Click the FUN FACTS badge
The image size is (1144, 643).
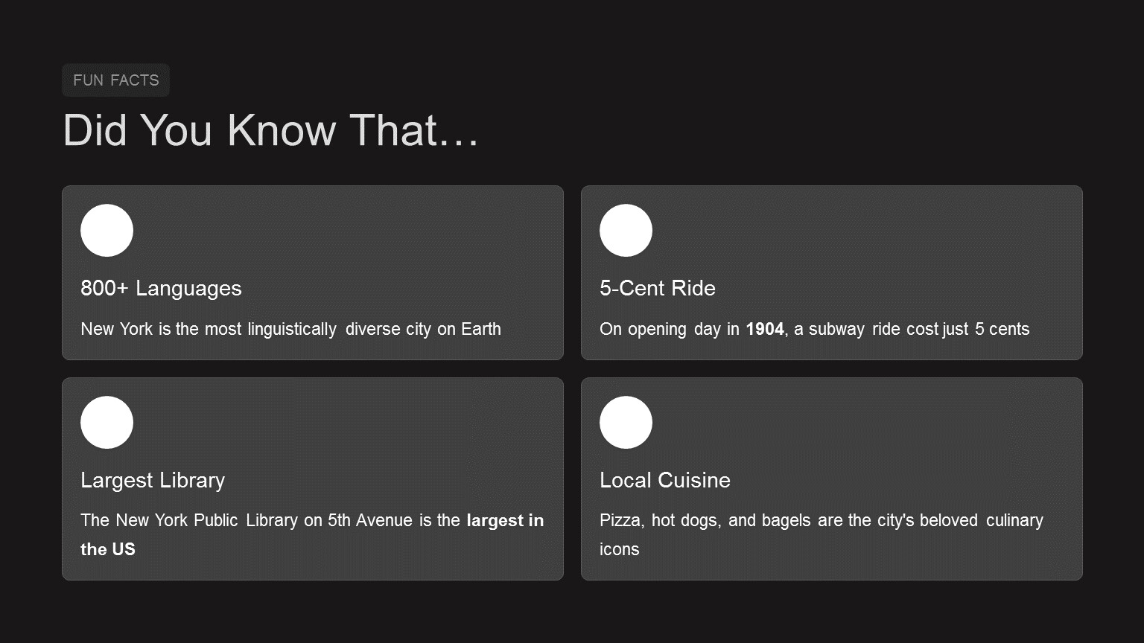click(x=116, y=80)
